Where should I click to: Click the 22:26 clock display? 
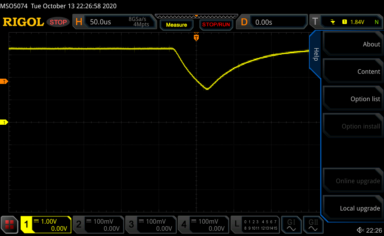pyautogui.click(x=374, y=230)
